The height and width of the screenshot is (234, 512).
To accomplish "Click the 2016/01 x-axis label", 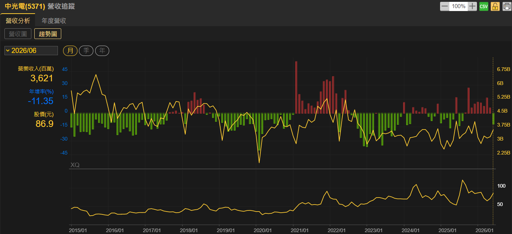I will coord(115,230).
